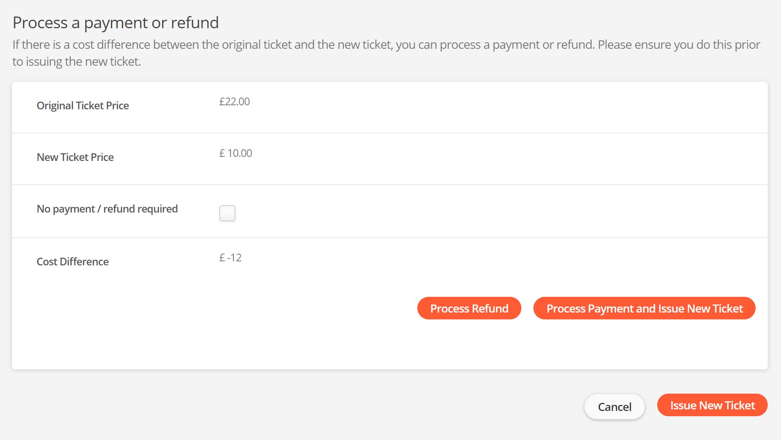Screen dimensions: 781x440
Task: Select the New Ticket Price label
Action: [75, 157]
